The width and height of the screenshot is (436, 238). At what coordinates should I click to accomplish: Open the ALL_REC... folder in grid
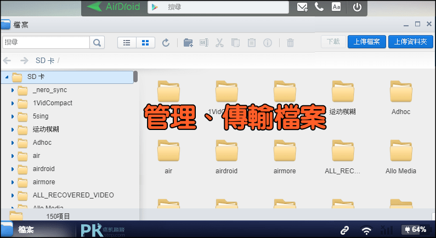point(343,151)
